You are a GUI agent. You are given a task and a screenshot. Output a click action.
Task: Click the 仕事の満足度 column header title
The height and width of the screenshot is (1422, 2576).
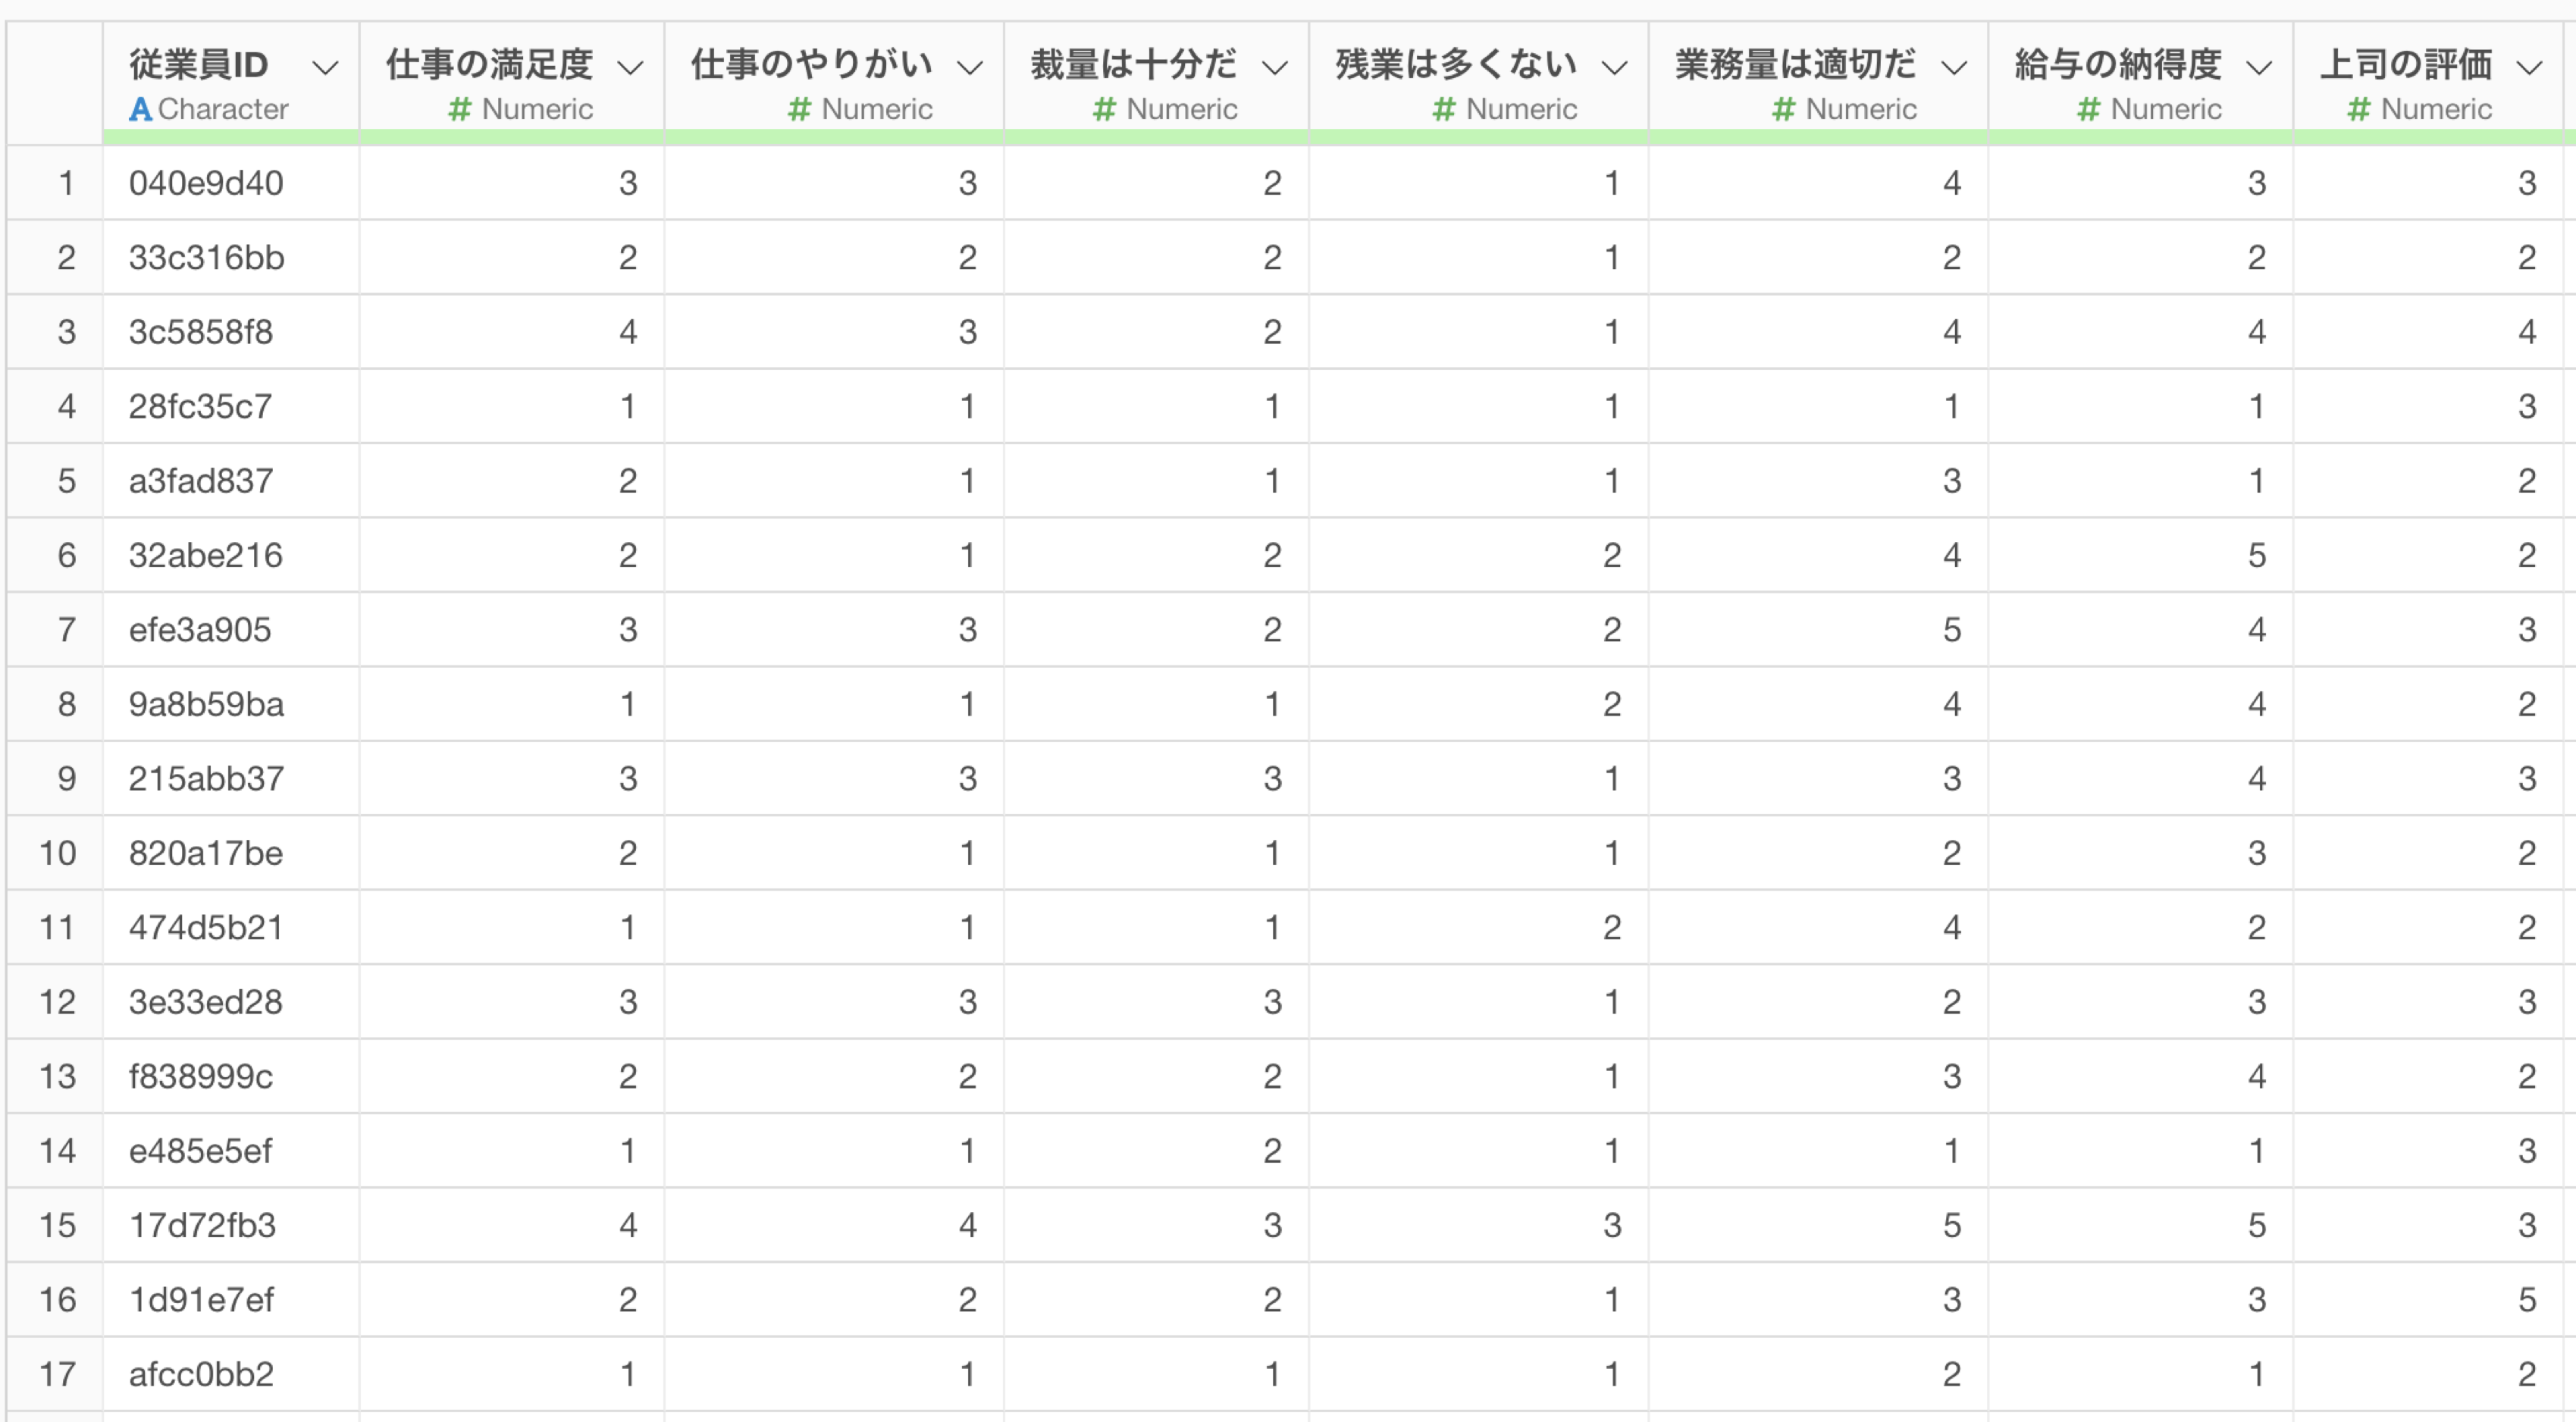(490, 65)
